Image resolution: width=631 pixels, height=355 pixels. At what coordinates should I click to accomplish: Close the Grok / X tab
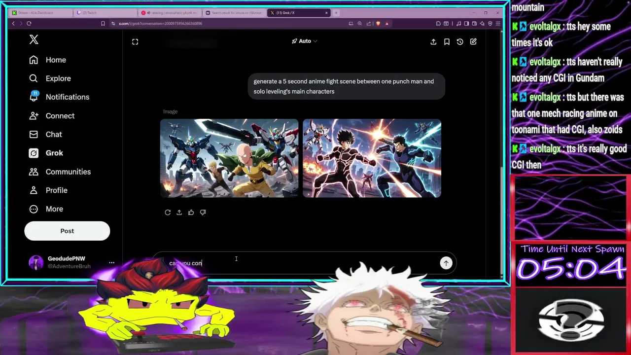coord(326,13)
